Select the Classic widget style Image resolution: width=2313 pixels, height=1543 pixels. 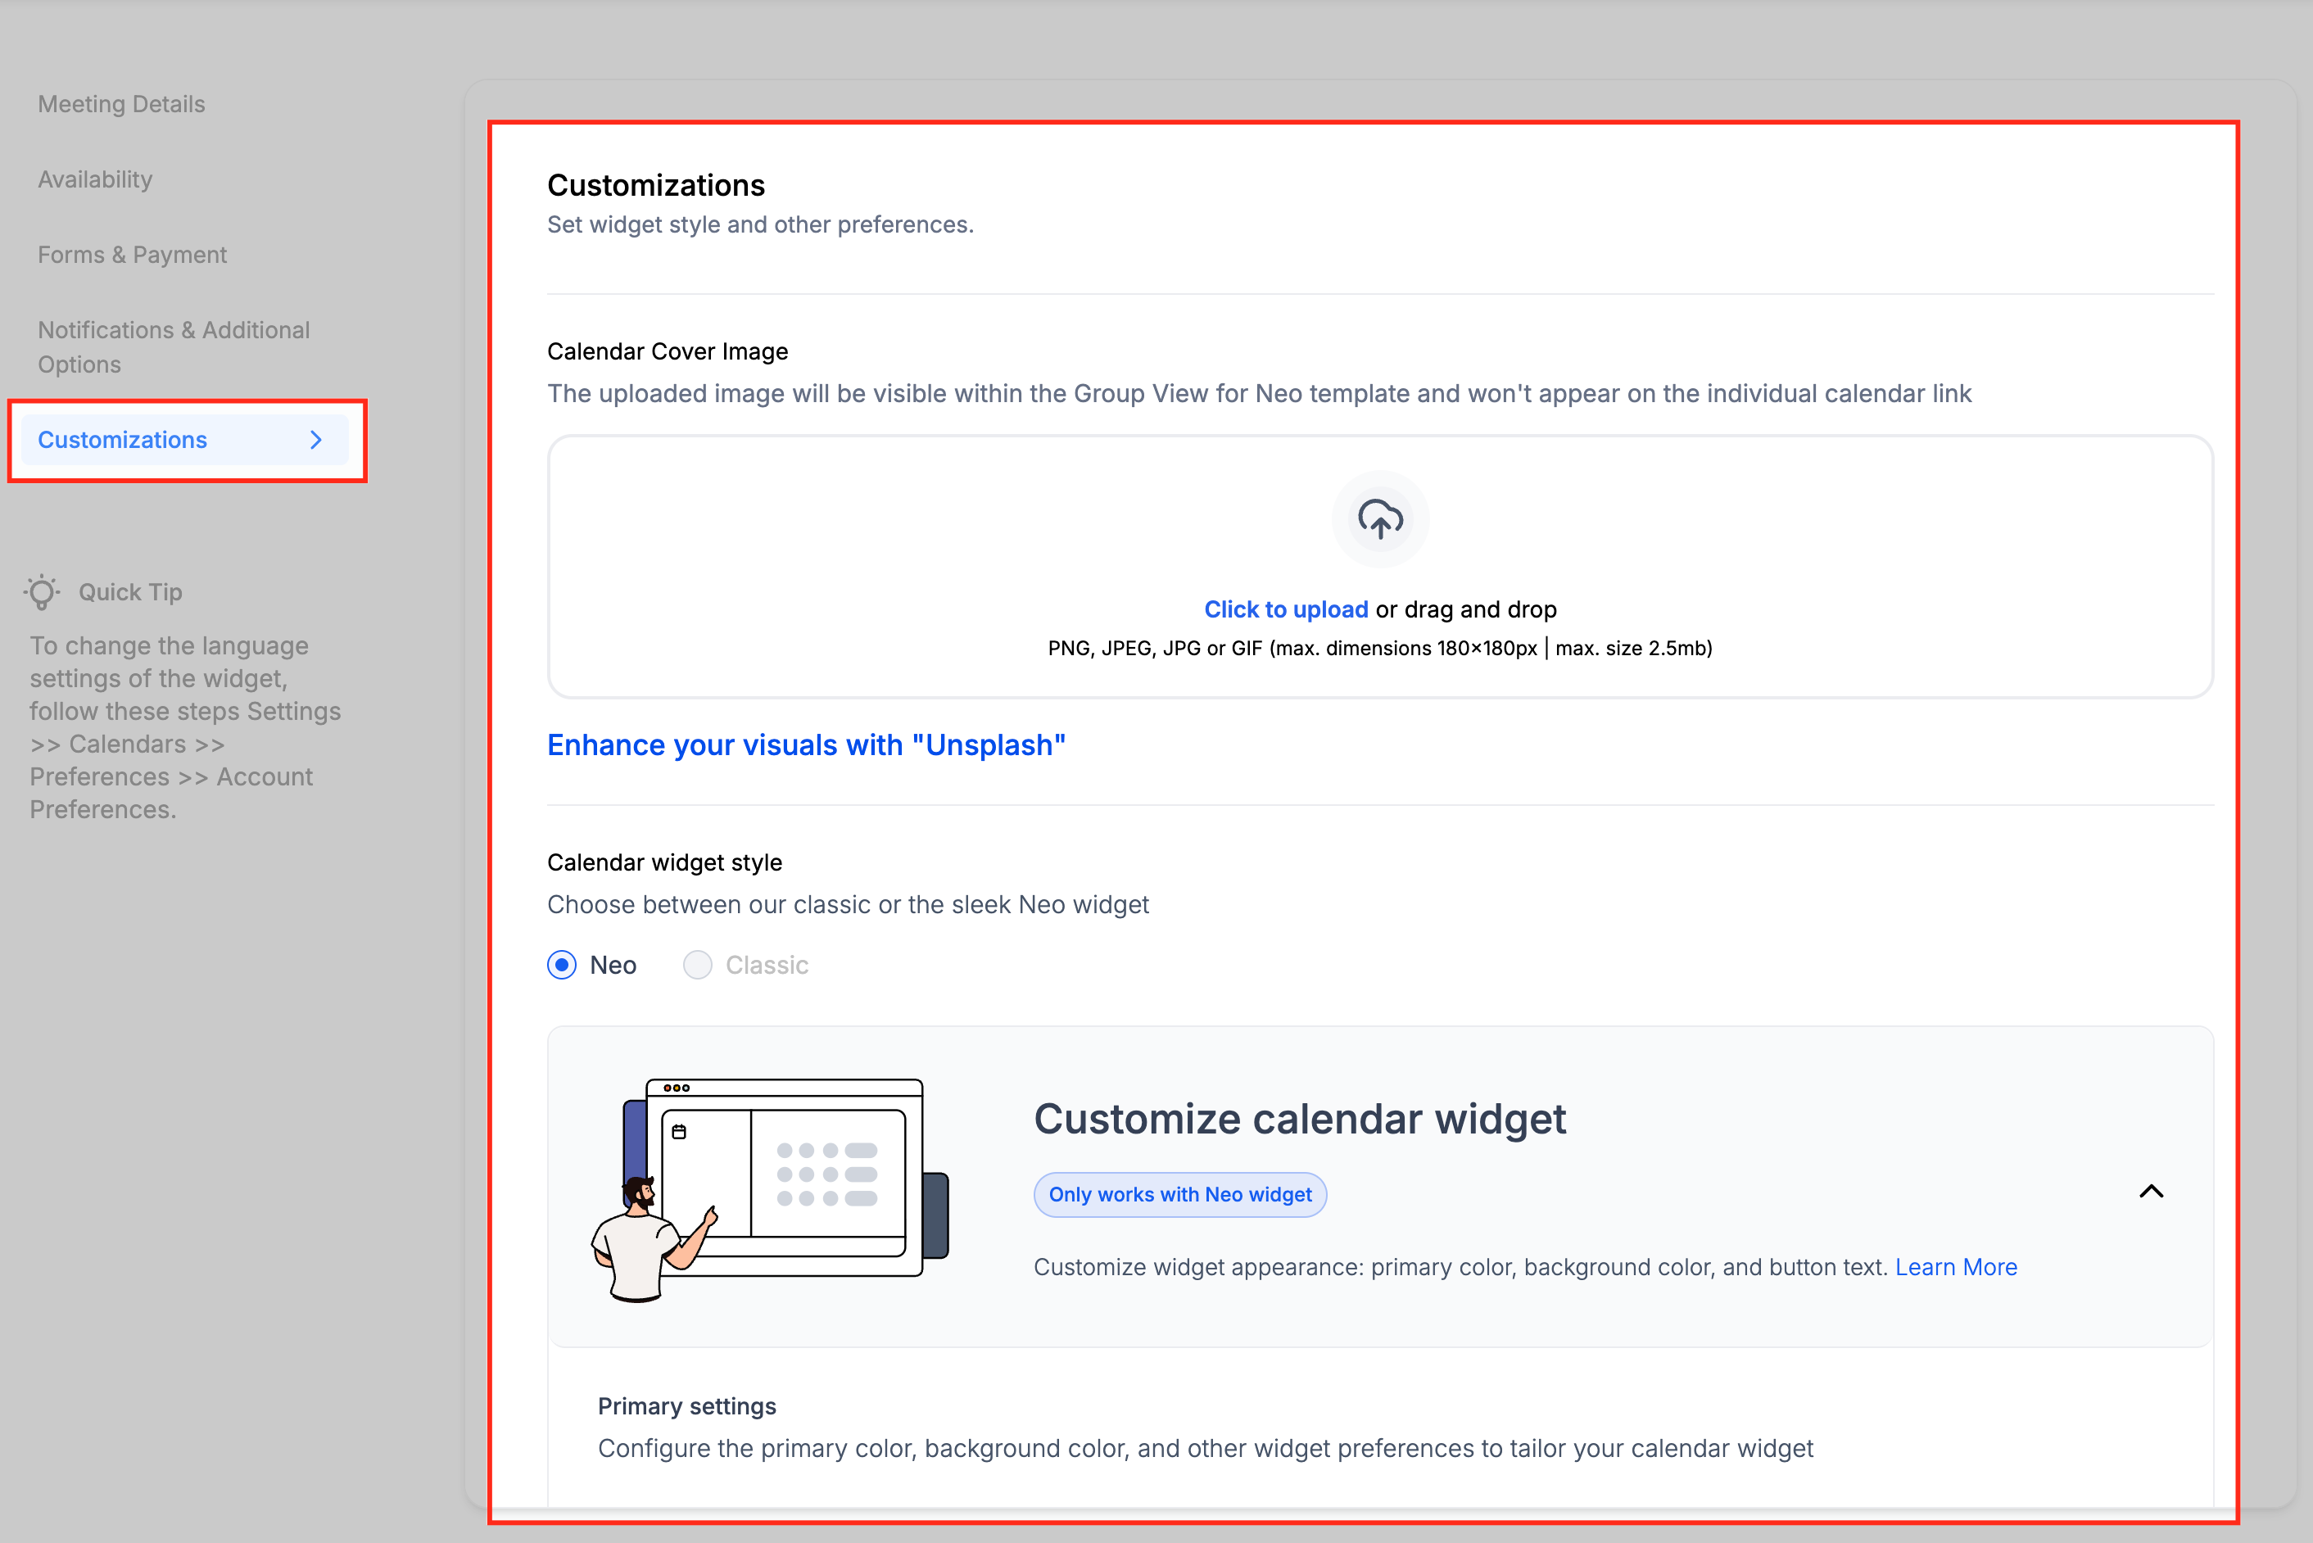pyautogui.click(x=698, y=966)
